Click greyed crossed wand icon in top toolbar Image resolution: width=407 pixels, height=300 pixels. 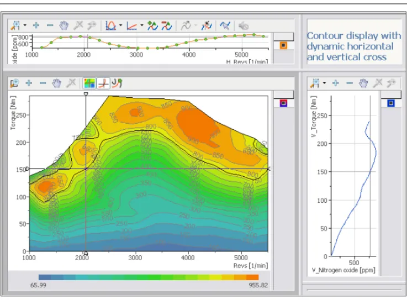click(78, 25)
